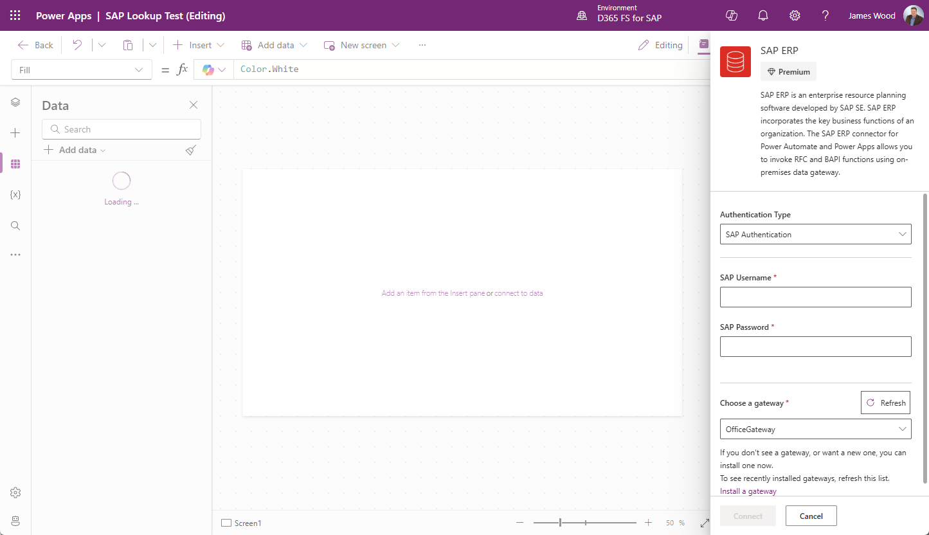The image size is (929, 535).
Task: Open the OfficeGateway gateway dropdown
Action: [x=815, y=429]
